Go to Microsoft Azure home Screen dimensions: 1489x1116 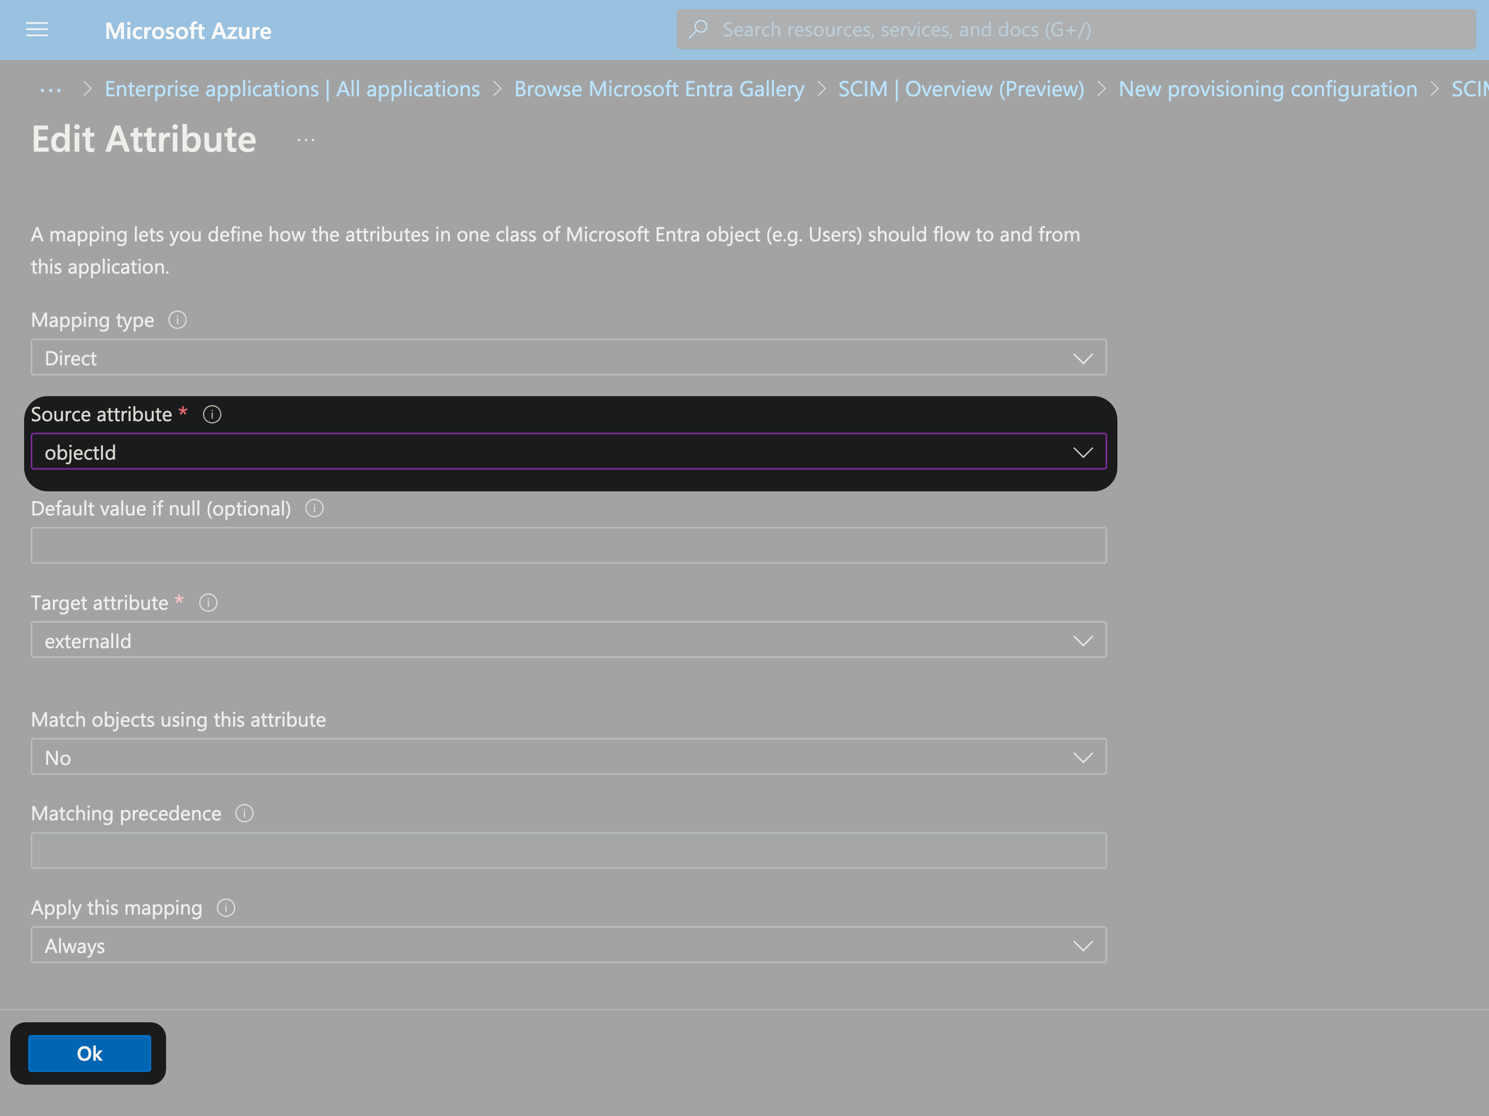point(188,30)
